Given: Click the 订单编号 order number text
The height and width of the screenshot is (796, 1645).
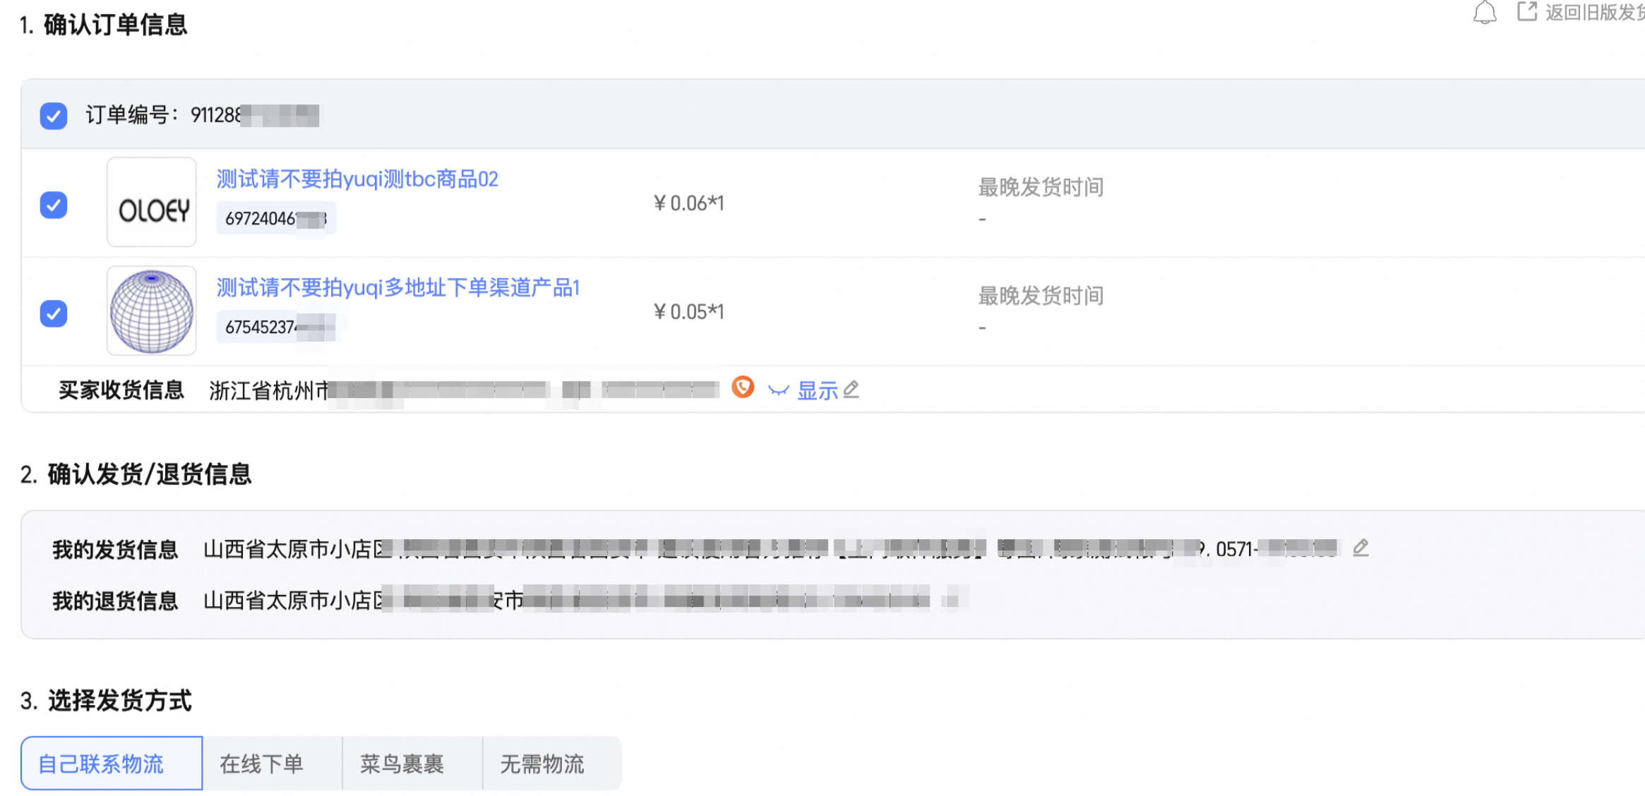Looking at the screenshot, I should click(202, 115).
